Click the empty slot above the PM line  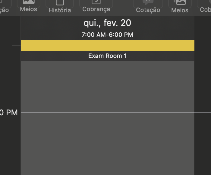108,87
